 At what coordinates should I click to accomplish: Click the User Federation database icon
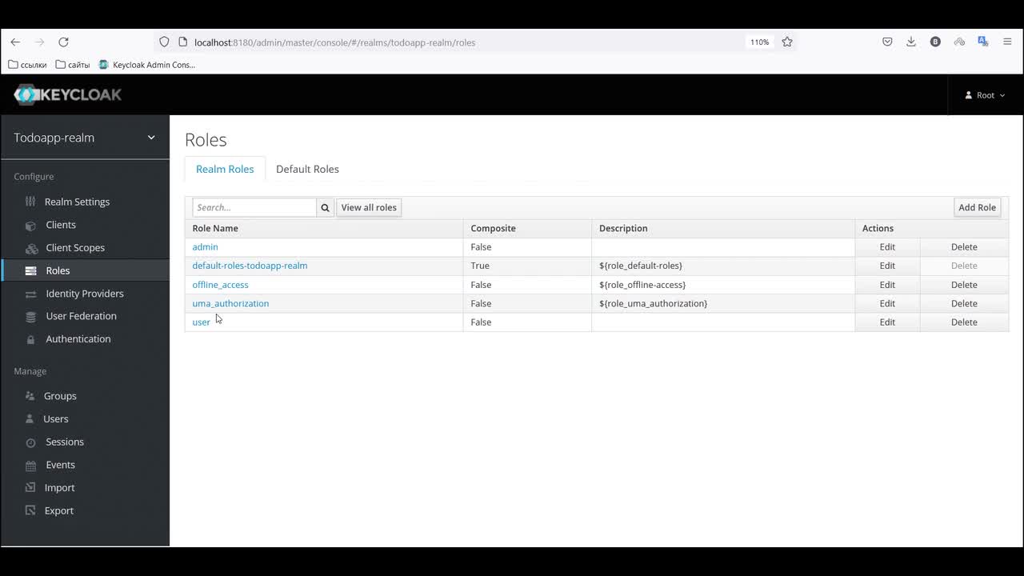(x=30, y=316)
